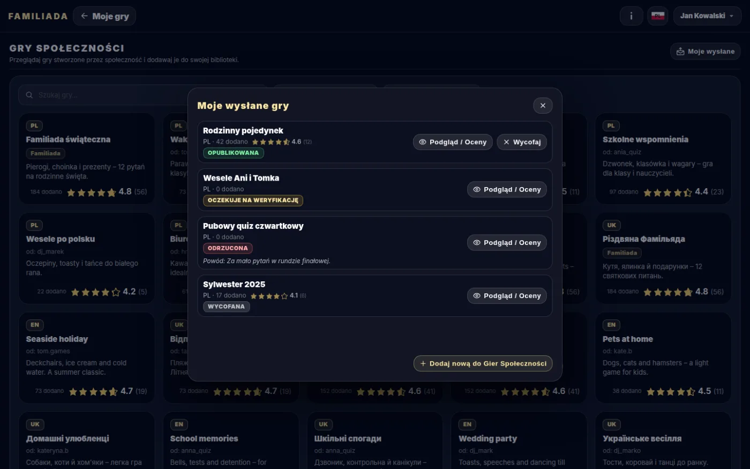Image resolution: width=750 pixels, height=469 pixels.
Task: Open the info icon in the header
Action: coord(631,16)
